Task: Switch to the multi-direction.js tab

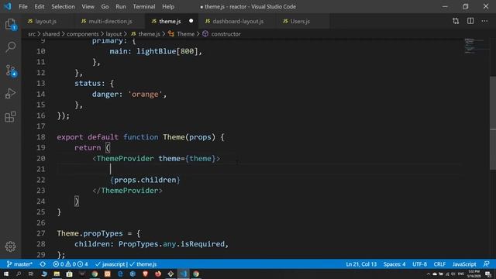Action: point(110,21)
